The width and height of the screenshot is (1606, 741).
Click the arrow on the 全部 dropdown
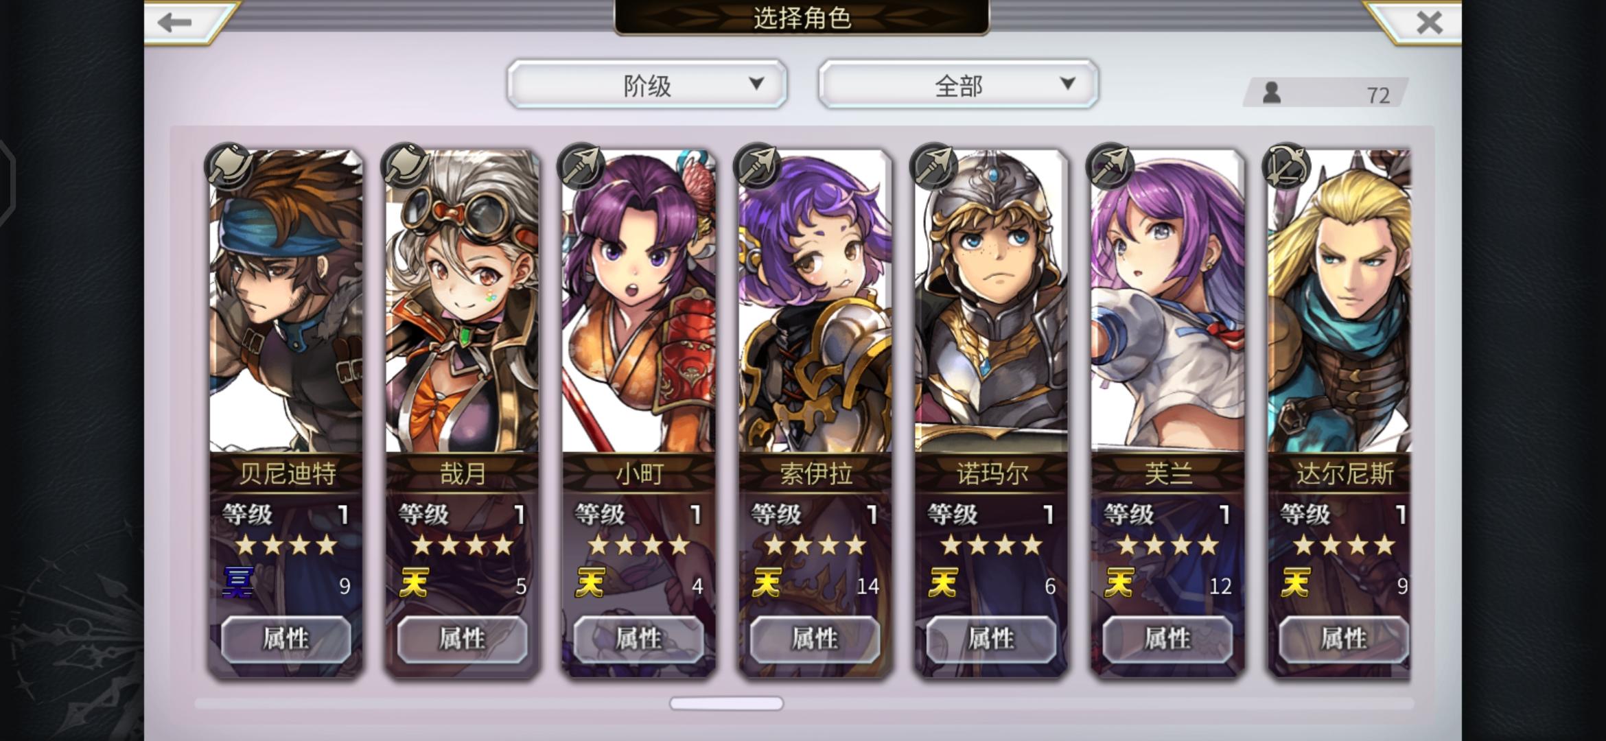click(1067, 84)
